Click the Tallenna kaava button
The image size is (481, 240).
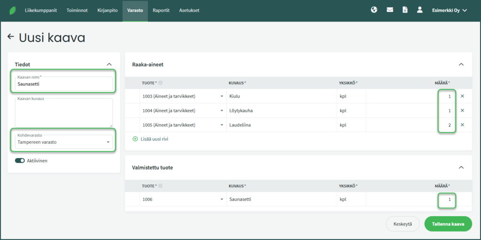click(448, 224)
